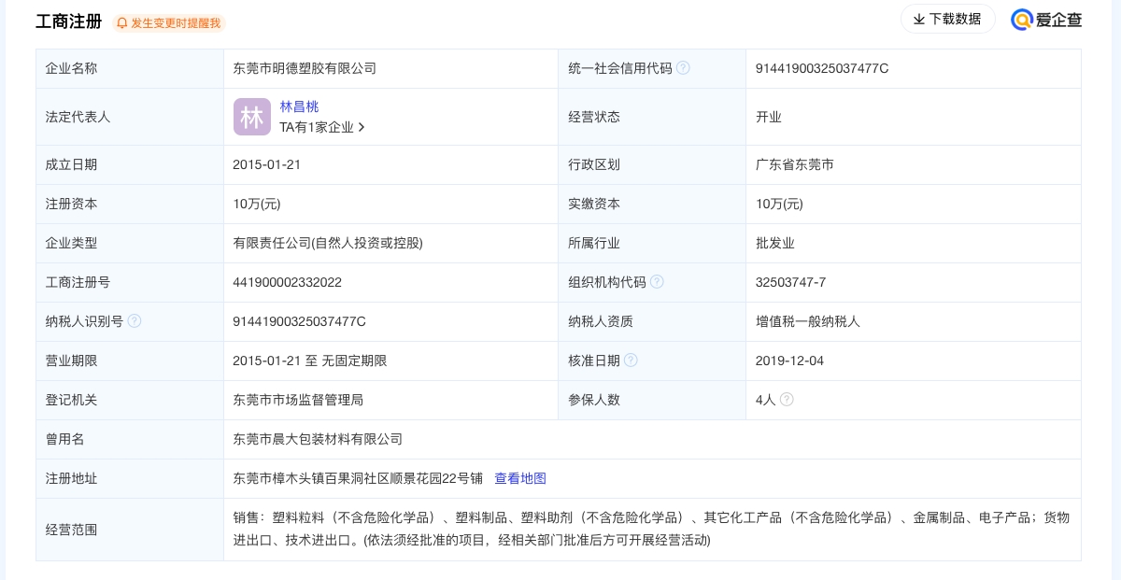Expand TA有1家企业 chevron
Viewport: 1121px width, 580px height.
point(362,128)
